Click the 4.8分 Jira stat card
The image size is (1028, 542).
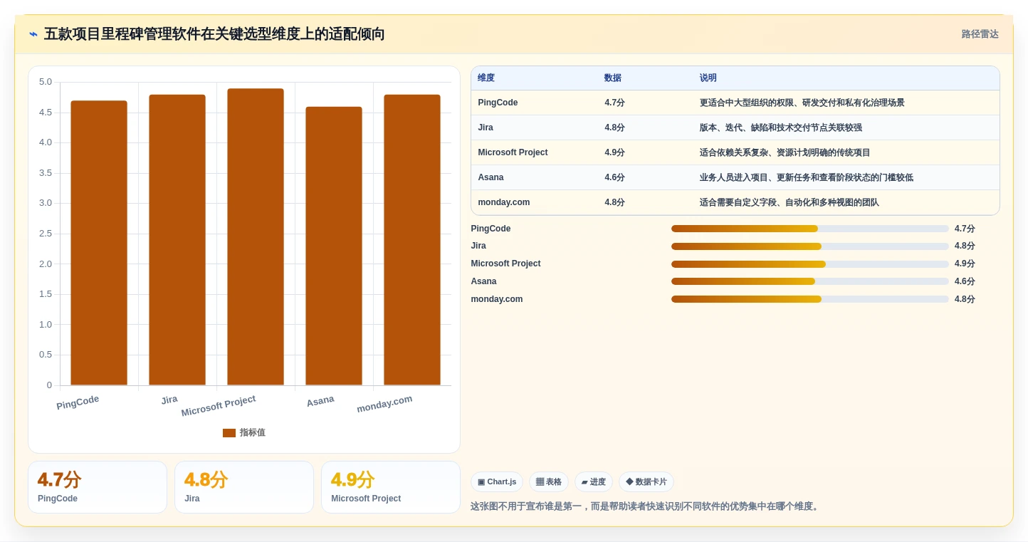point(244,487)
